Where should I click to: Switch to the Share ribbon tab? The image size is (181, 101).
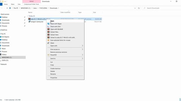[12, 4]
